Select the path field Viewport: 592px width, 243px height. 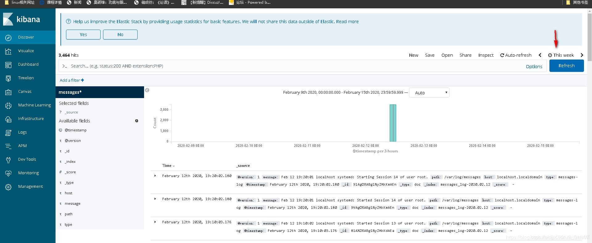tap(68, 214)
